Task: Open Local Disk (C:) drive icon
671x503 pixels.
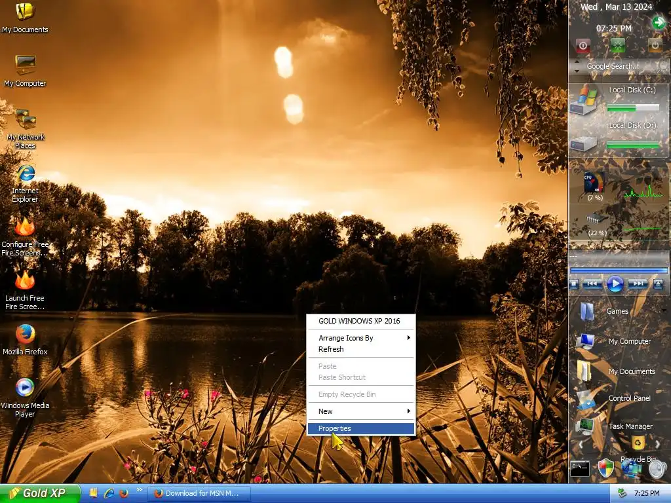Action: point(584,101)
